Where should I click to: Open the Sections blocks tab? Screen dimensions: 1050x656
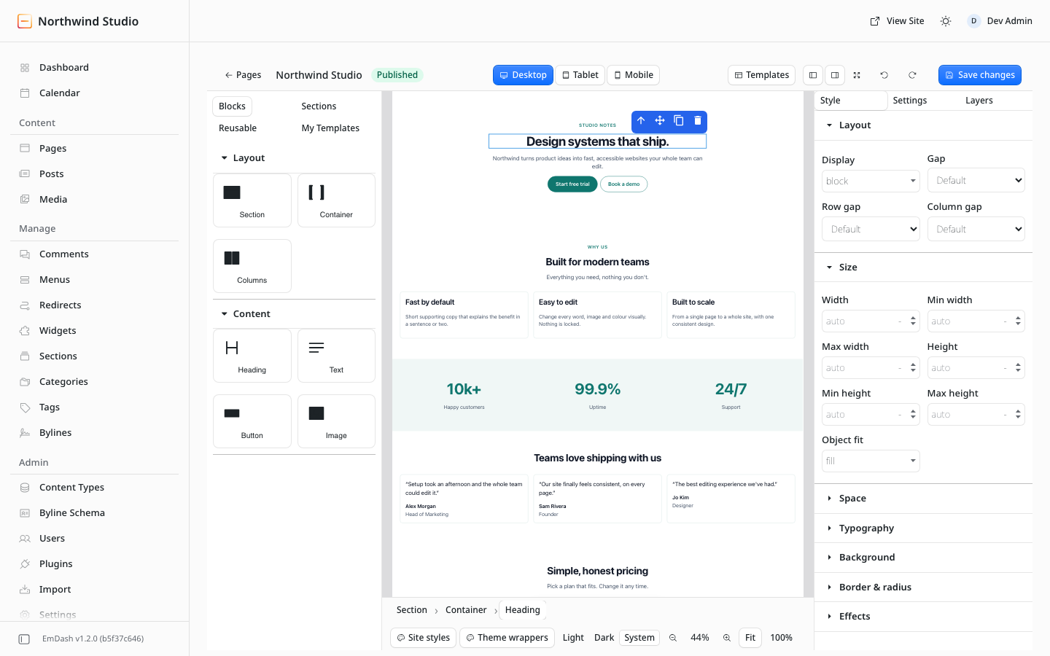pos(319,106)
